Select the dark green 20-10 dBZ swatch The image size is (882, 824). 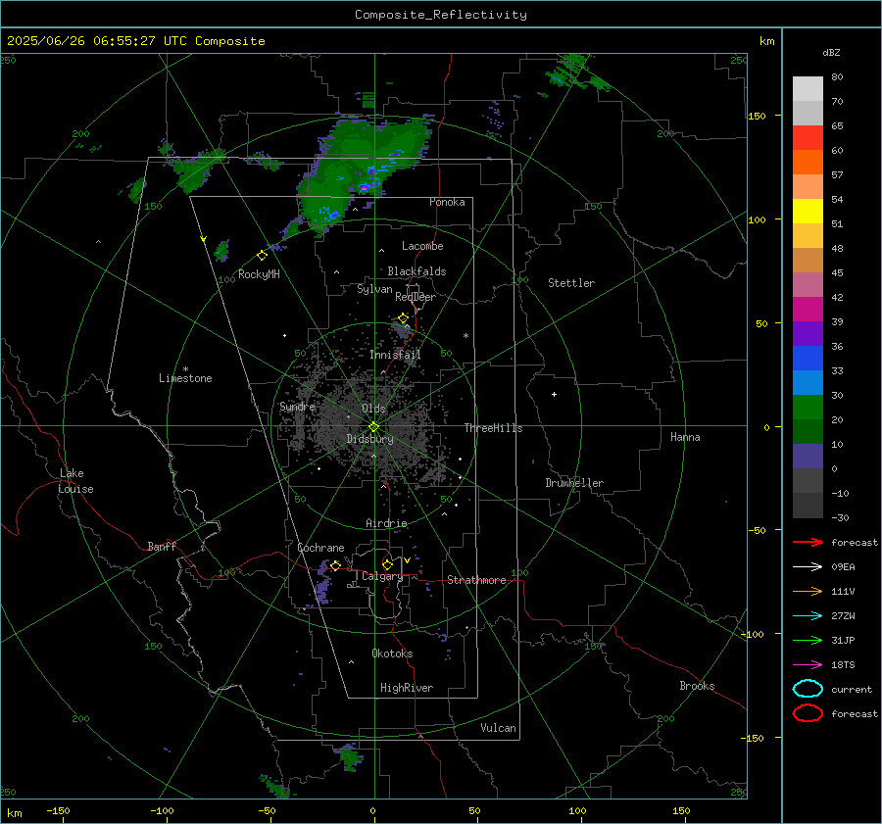(808, 432)
